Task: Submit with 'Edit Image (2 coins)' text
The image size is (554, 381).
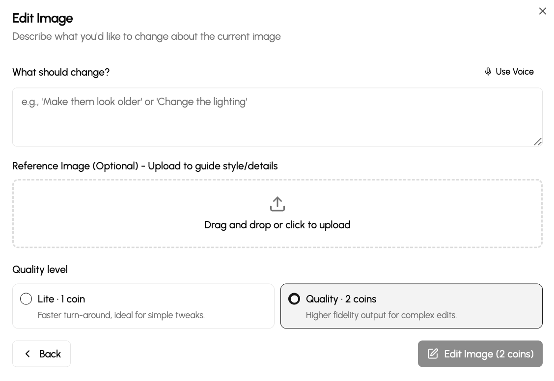Action: tap(489, 354)
